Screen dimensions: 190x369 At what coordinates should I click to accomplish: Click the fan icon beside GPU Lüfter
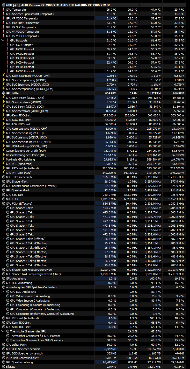point(3,93)
